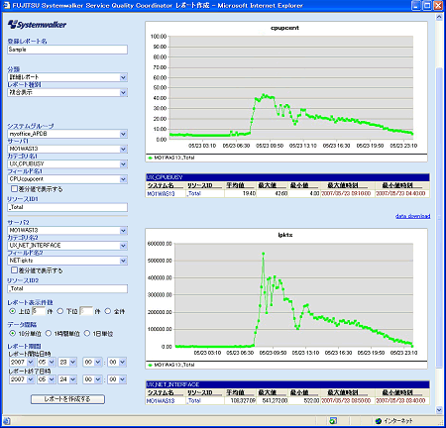Click the data download link
Screen dimensions: 446x428
tap(412, 216)
